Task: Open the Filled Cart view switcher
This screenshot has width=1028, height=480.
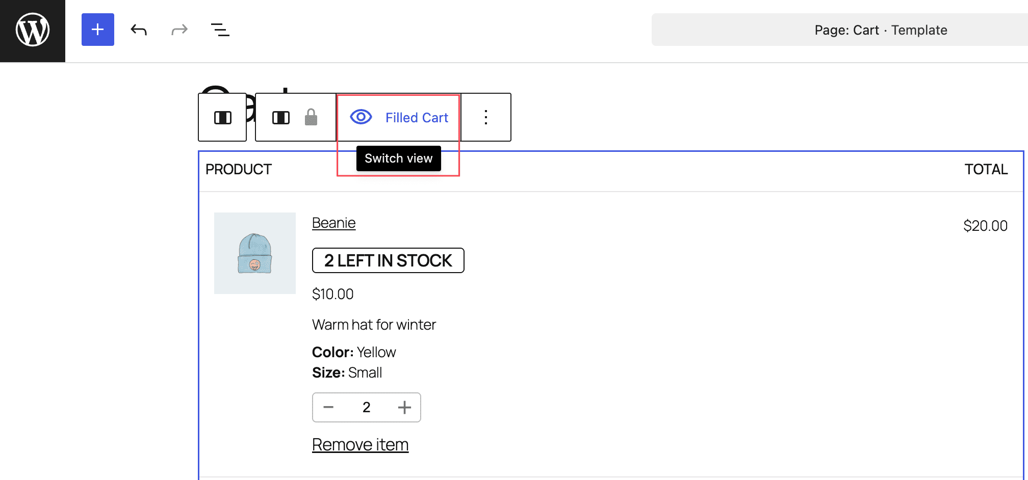Action: tap(417, 118)
